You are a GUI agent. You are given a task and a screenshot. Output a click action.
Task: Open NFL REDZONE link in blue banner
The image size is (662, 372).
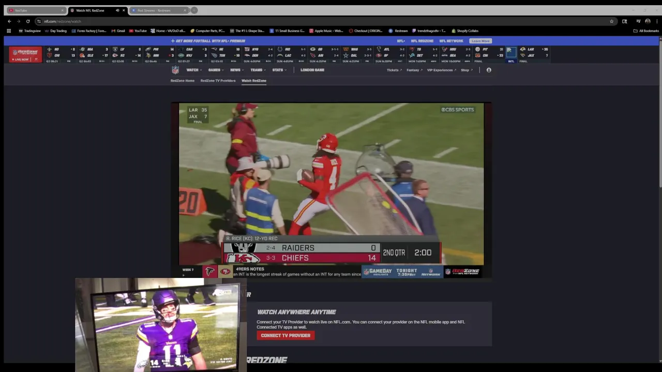(422, 41)
